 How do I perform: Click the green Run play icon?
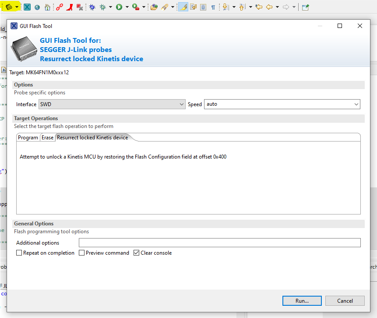[119, 7]
